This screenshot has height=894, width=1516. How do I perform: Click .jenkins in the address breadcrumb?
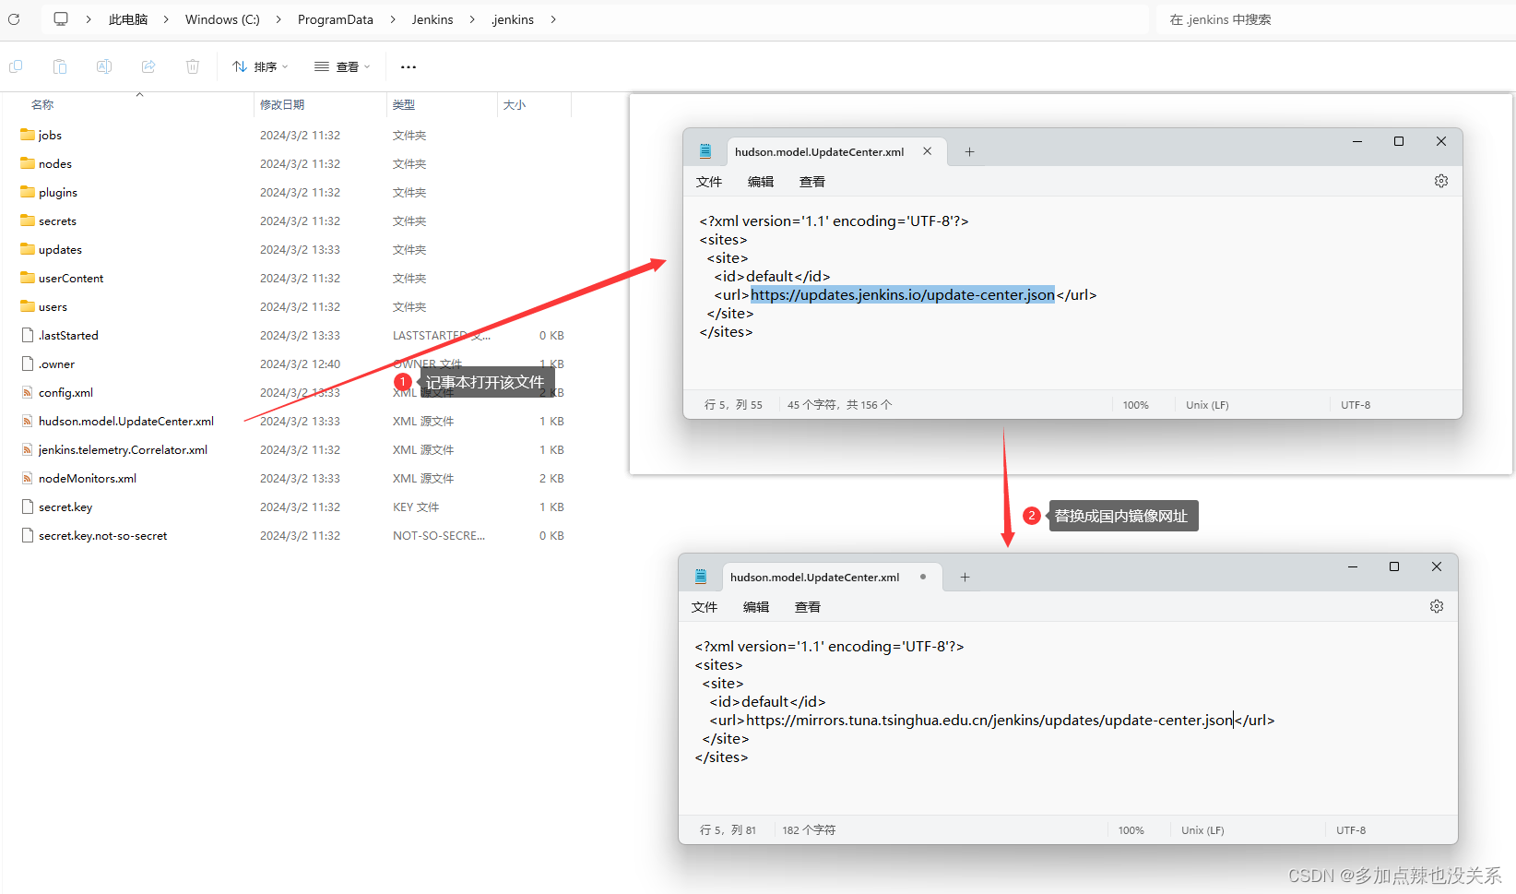click(x=513, y=19)
